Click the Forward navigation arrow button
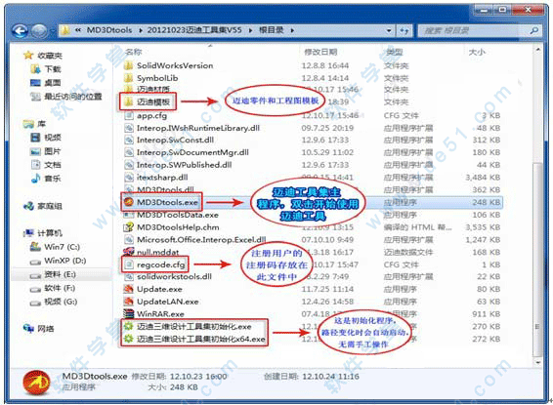This screenshot has height=405, width=553. coord(39,31)
